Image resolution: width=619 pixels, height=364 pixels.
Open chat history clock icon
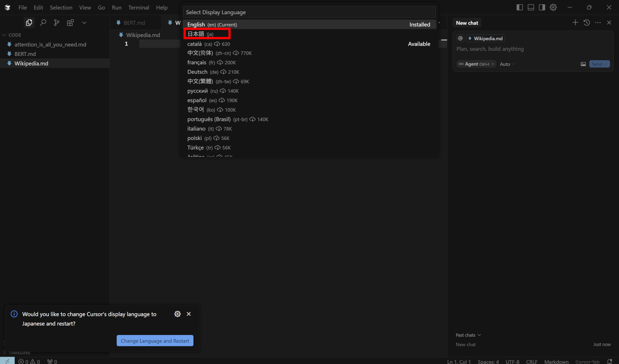pyautogui.click(x=587, y=23)
